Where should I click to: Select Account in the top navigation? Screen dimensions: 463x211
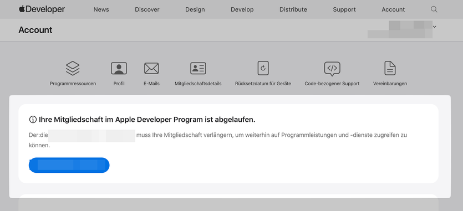pyautogui.click(x=393, y=9)
